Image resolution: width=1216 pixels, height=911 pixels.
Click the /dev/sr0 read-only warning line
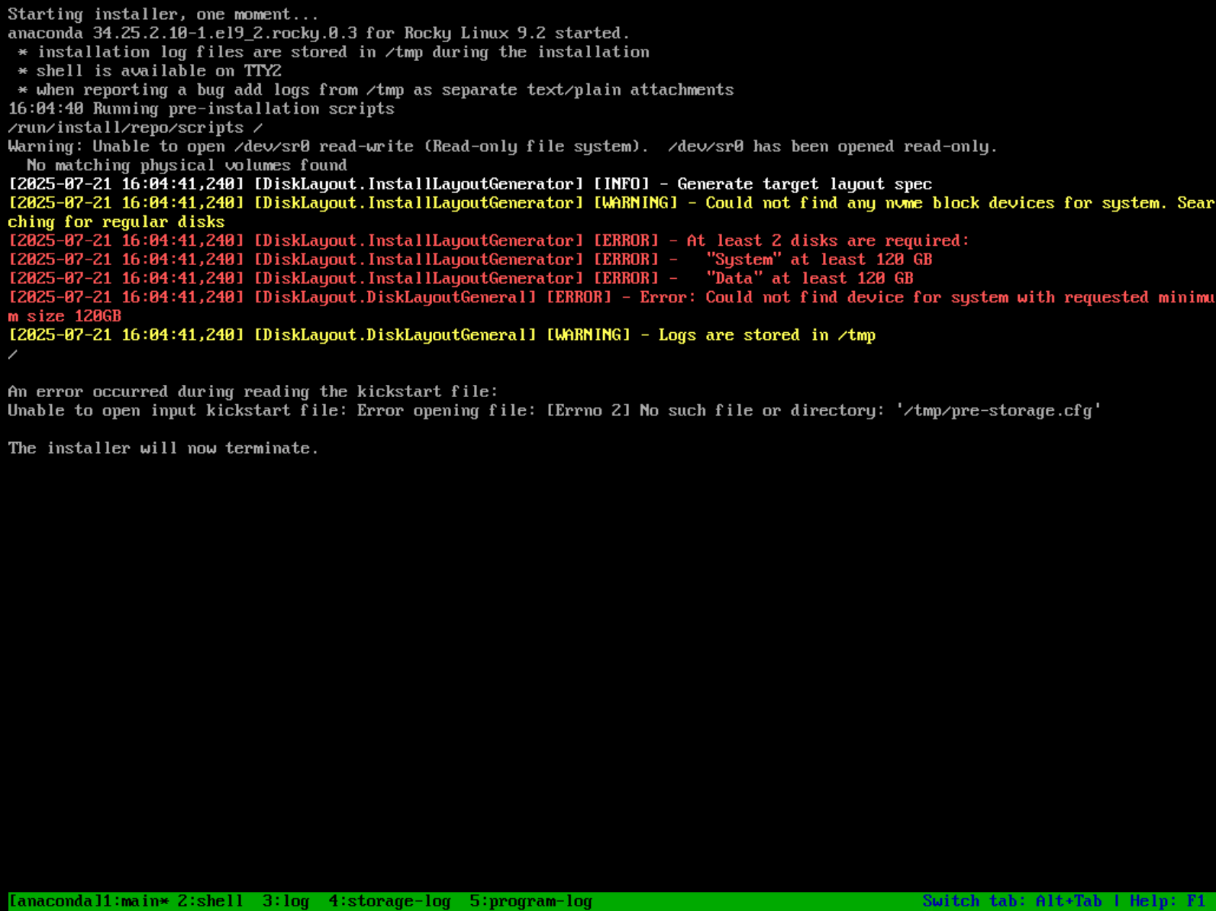pyautogui.click(x=502, y=147)
